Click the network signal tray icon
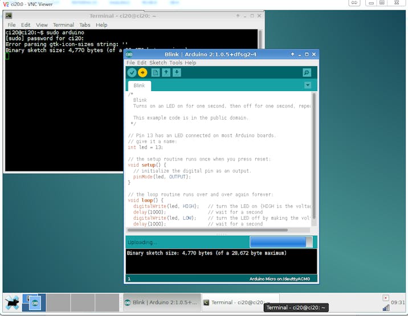Image resolution: width=408 pixels, height=316 pixels. (x=386, y=308)
